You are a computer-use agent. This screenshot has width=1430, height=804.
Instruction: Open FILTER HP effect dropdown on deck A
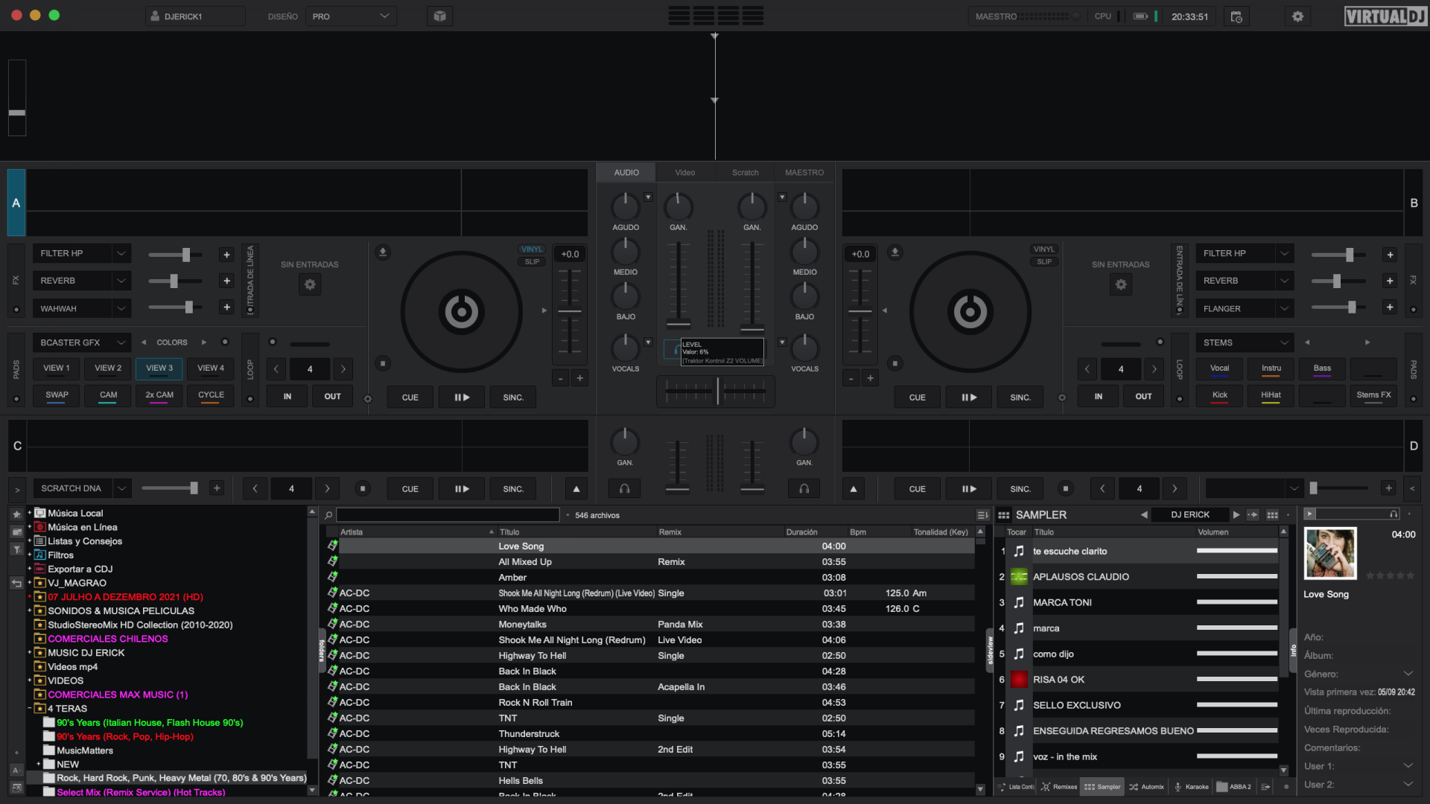pyautogui.click(x=121, y=254)
